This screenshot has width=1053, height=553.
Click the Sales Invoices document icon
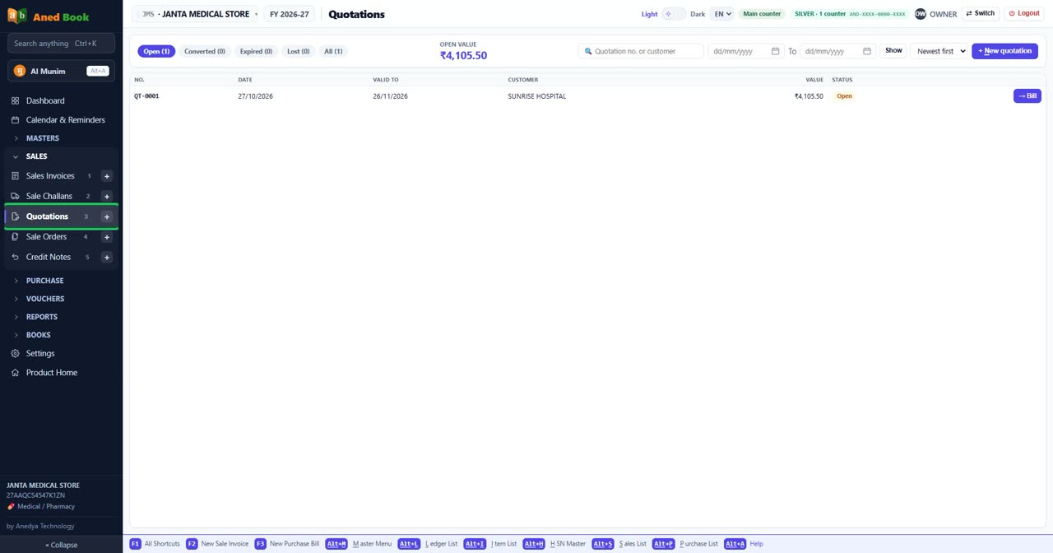click(15, 176)
